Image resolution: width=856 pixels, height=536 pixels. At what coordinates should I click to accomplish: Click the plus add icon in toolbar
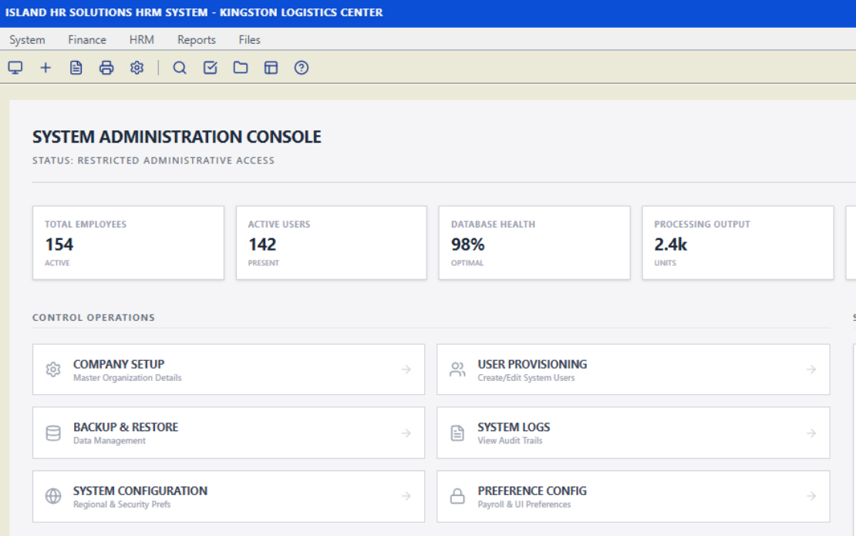[x=45, y=68]
